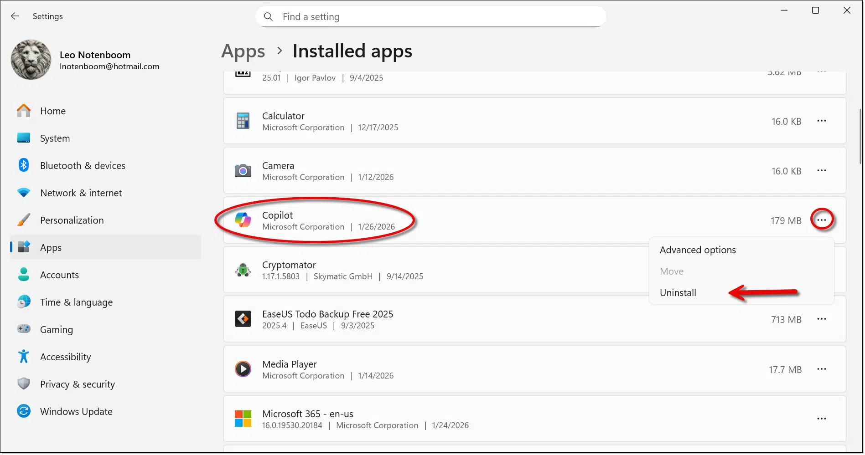This screenshot has height=455, width=865.
Task: Go back using the back arrow
Action: click(15, 16)
